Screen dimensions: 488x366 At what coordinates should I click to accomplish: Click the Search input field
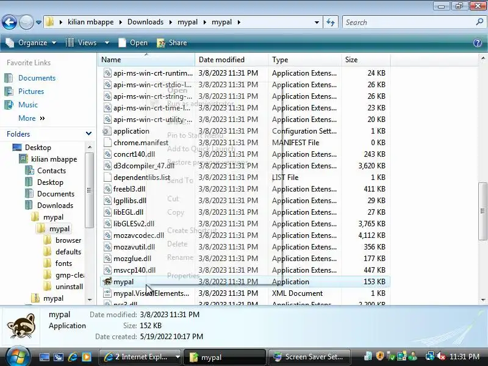[x=409, y=23]
